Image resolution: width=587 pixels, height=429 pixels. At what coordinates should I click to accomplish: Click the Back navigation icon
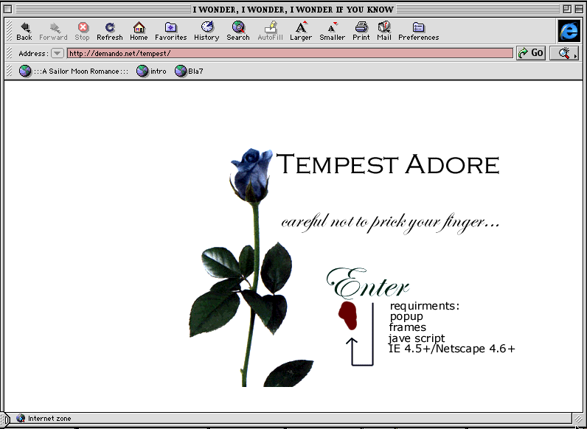(24, 27)
